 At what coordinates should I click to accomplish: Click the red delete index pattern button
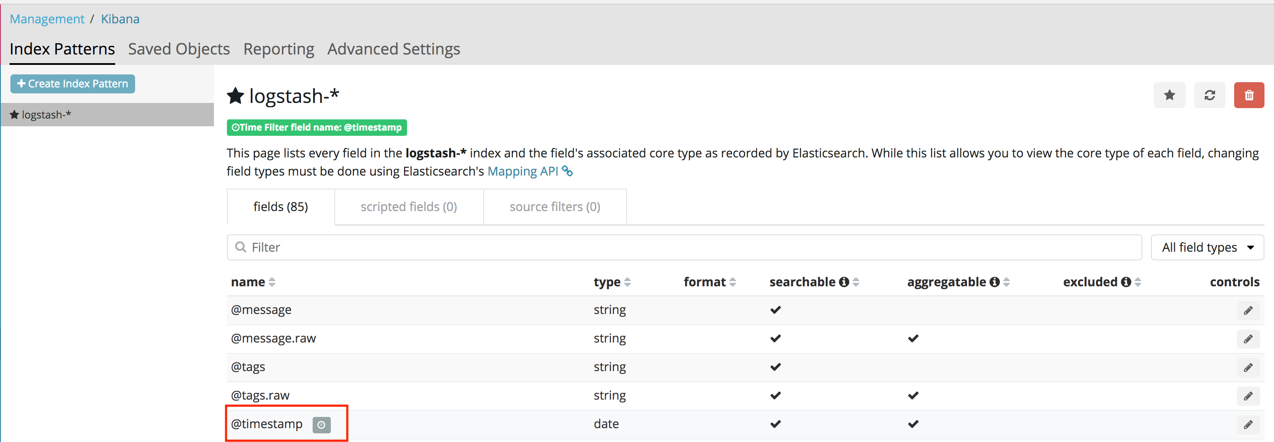click(1248, 95)
